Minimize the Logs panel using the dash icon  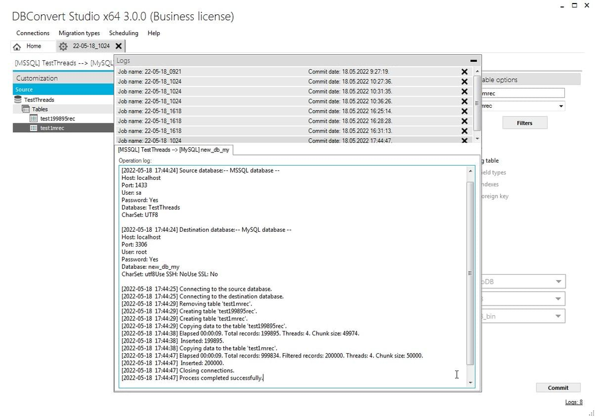click(473, 60)
